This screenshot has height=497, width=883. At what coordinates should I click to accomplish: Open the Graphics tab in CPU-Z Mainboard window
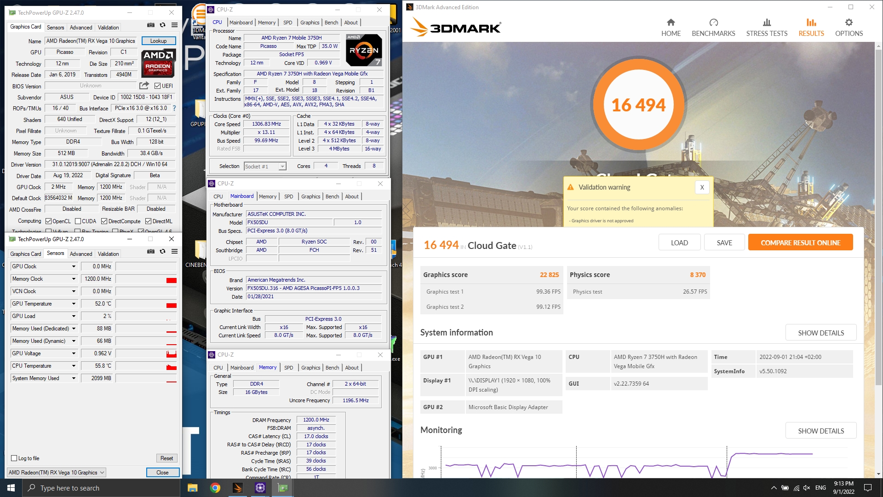(310, 196)
